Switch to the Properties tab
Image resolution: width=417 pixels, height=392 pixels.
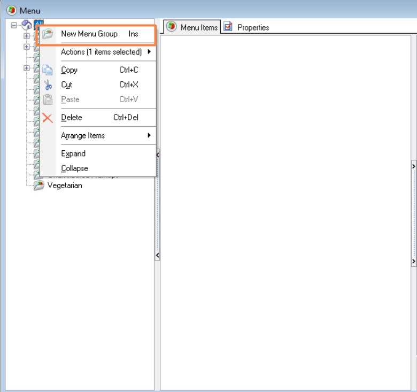[246, 27]
